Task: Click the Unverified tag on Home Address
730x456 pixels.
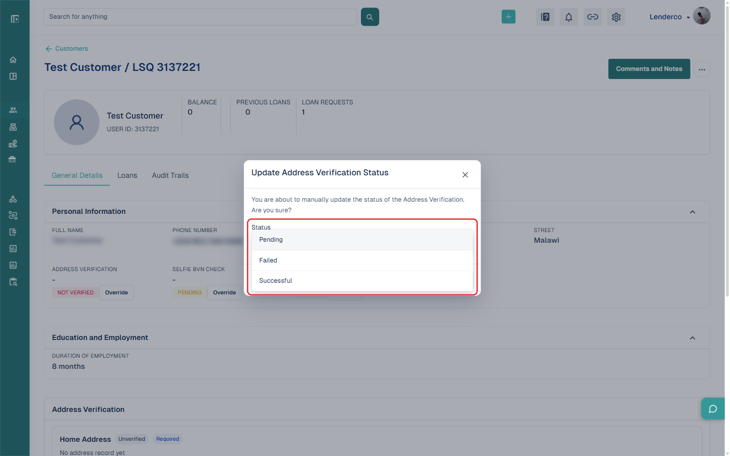Action: [132, 439]
